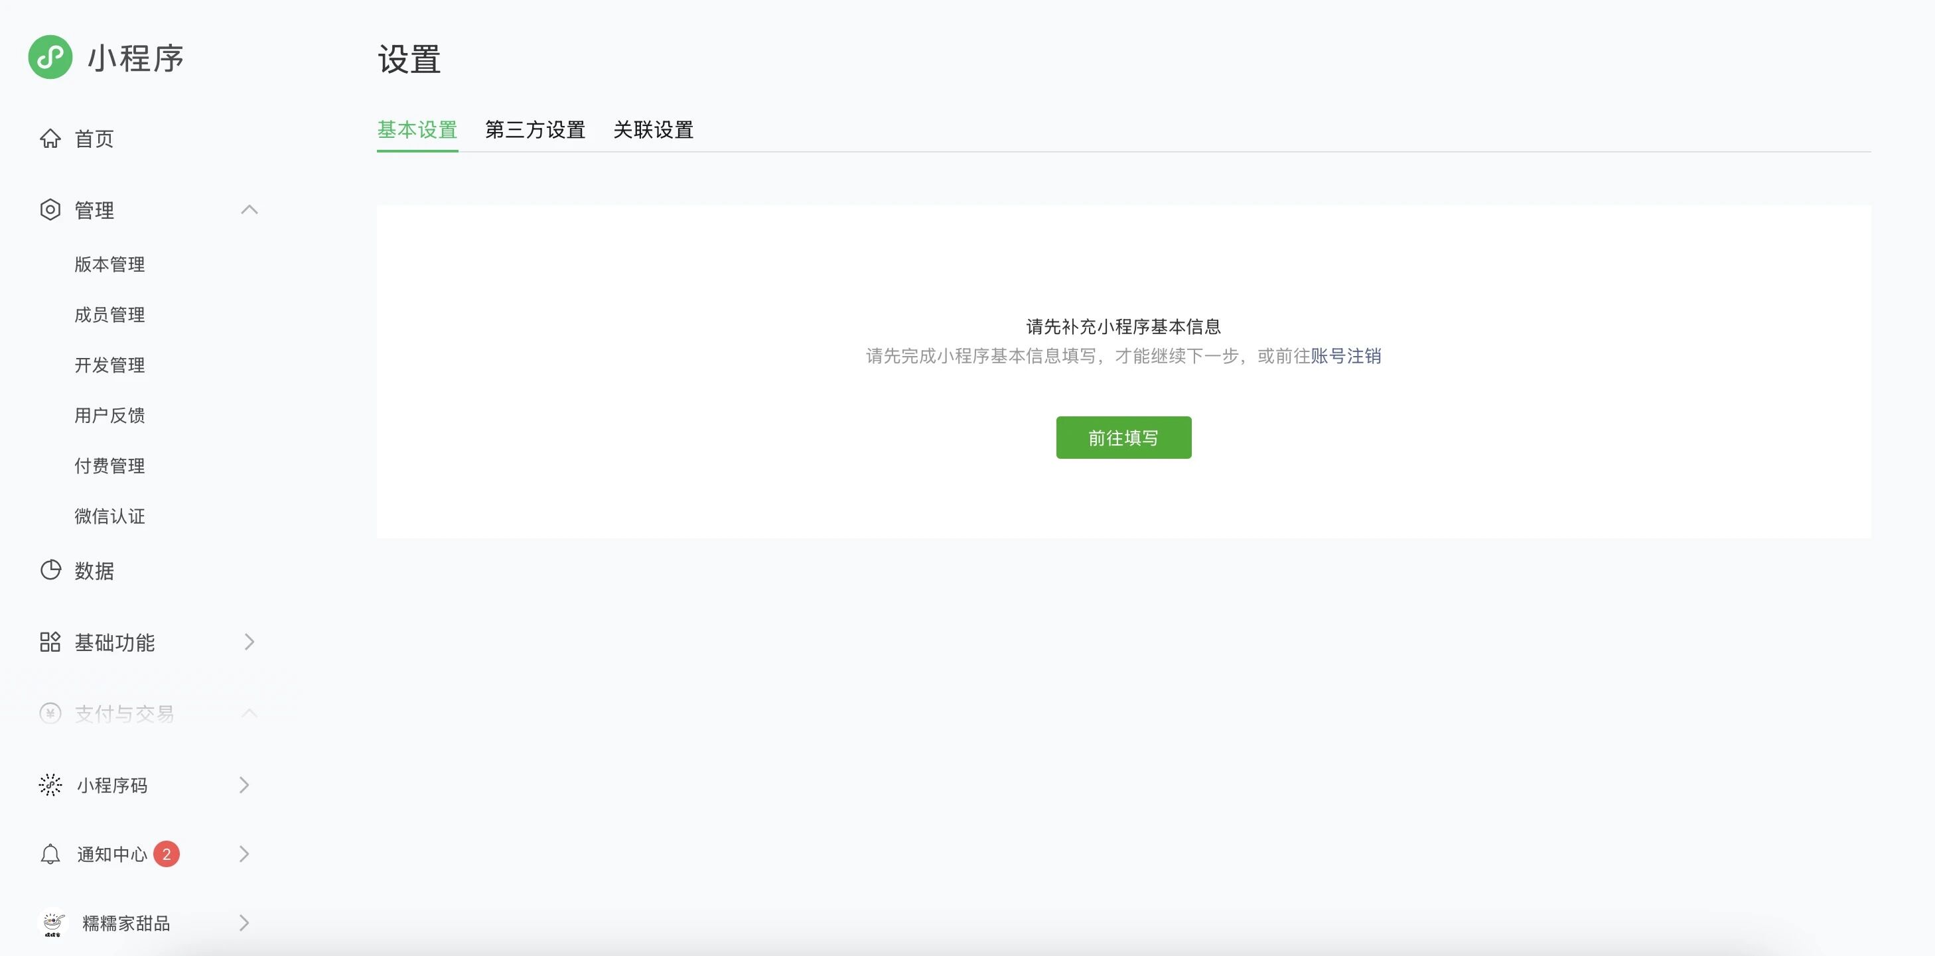Open the 账号注销 link
The width and height of the screenshot is (1935, 956).
(x=1345, y=356)
